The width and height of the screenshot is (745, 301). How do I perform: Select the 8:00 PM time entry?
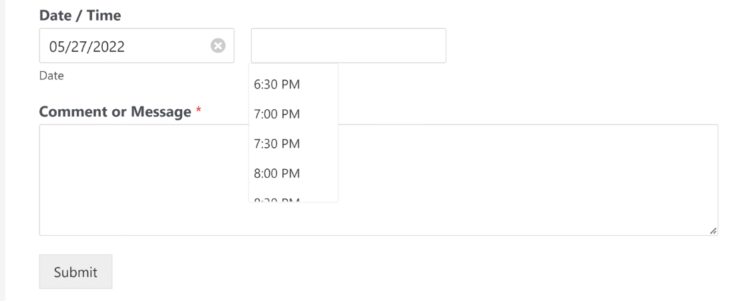click(293, 173)
